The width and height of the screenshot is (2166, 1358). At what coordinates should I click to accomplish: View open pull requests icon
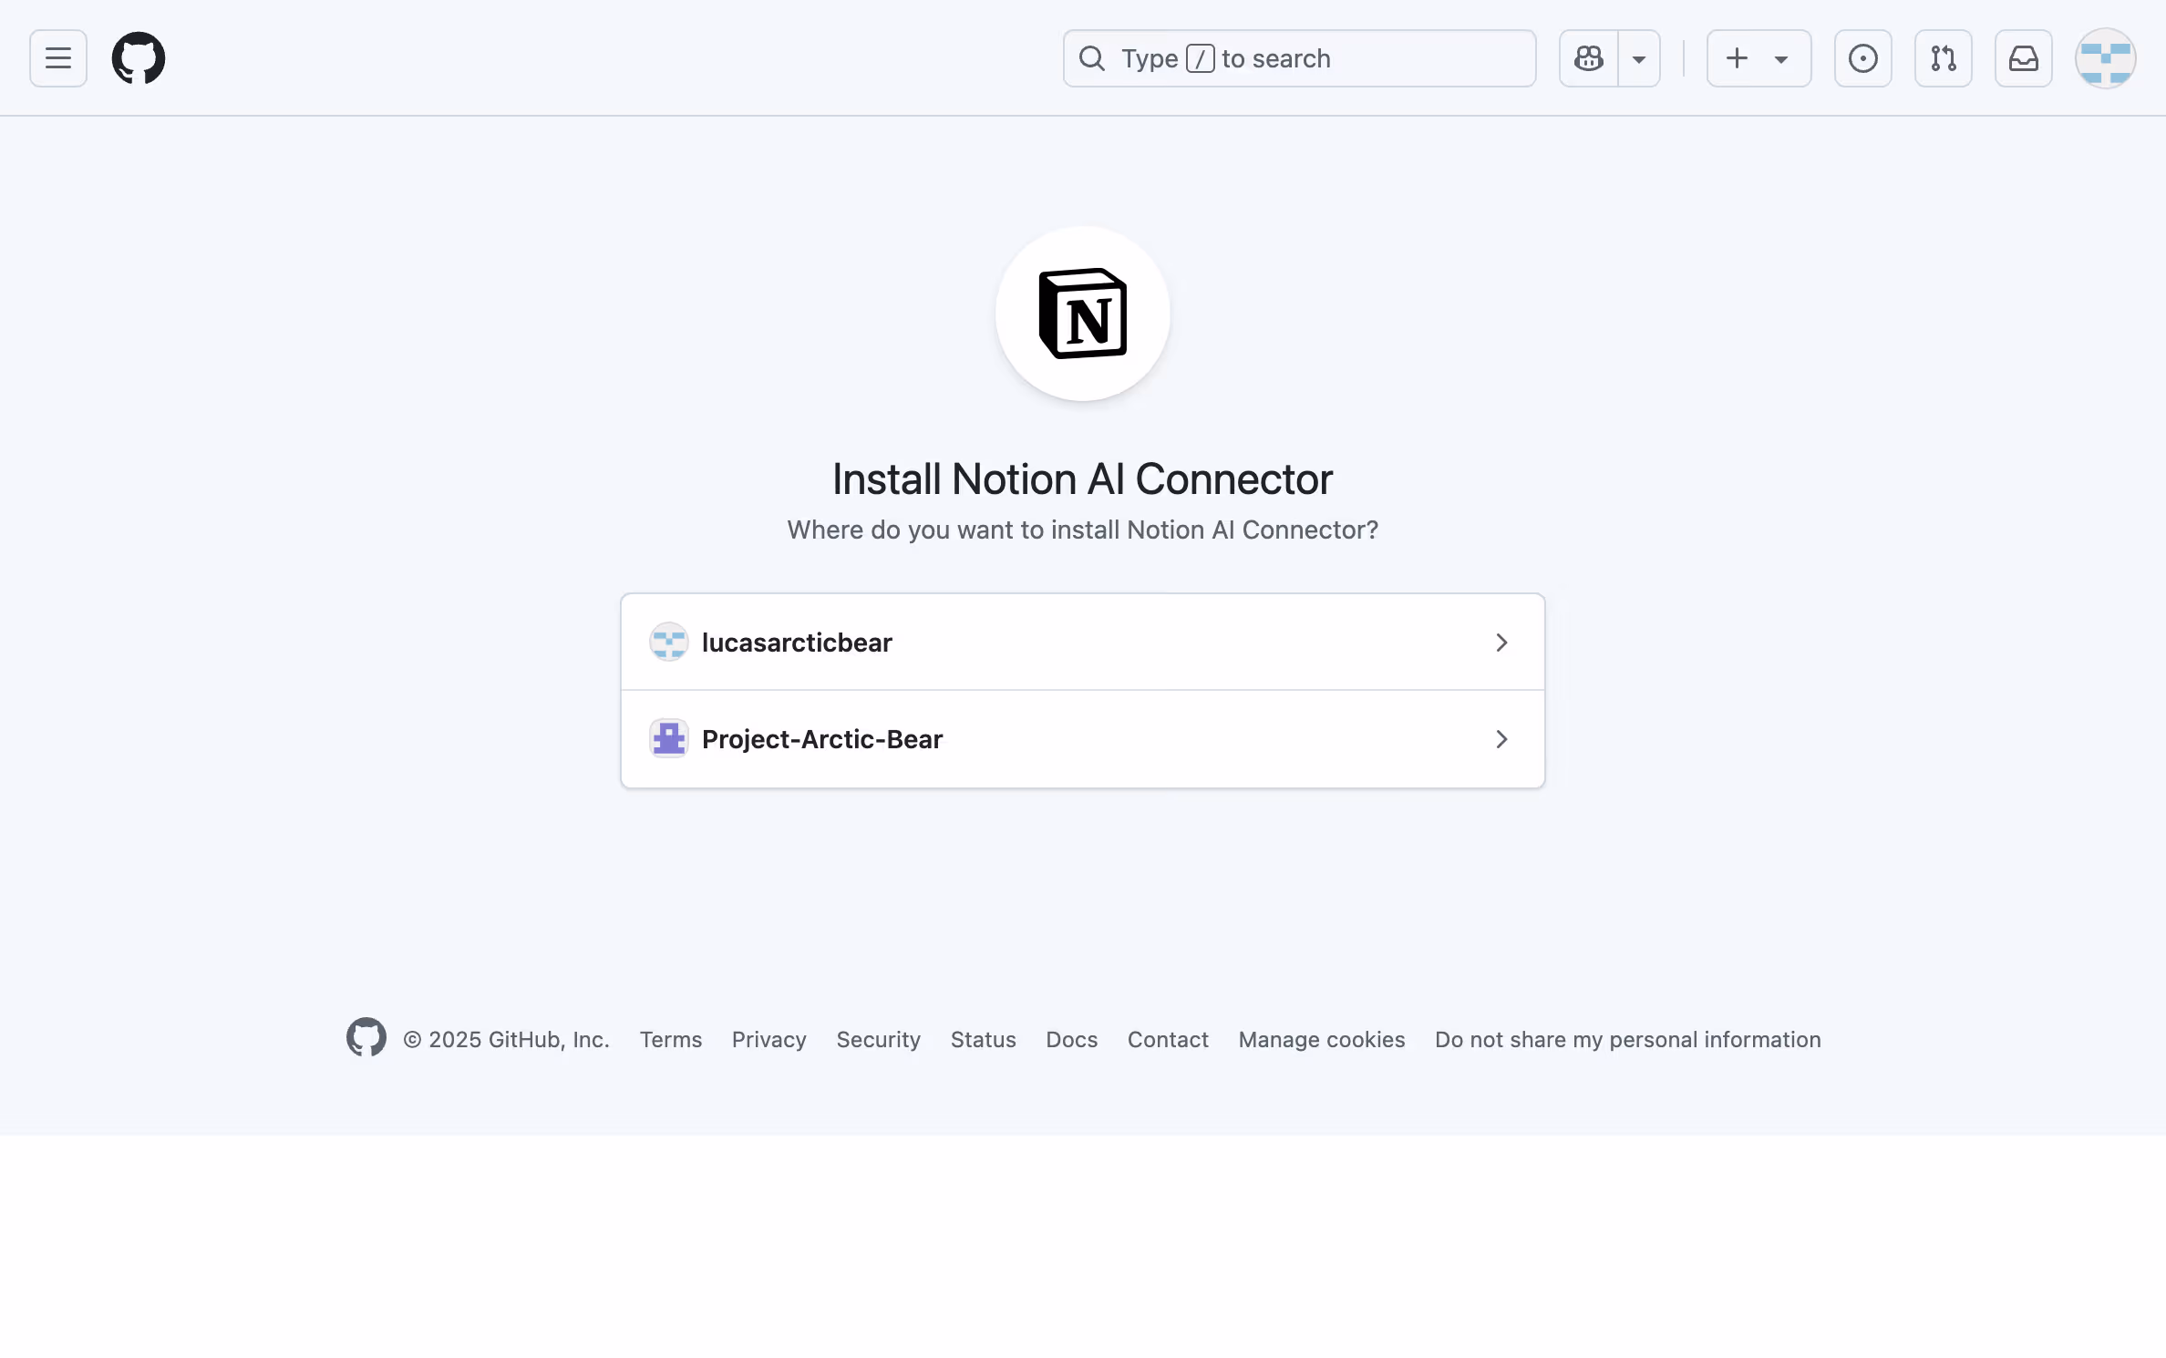point(1944,58)
